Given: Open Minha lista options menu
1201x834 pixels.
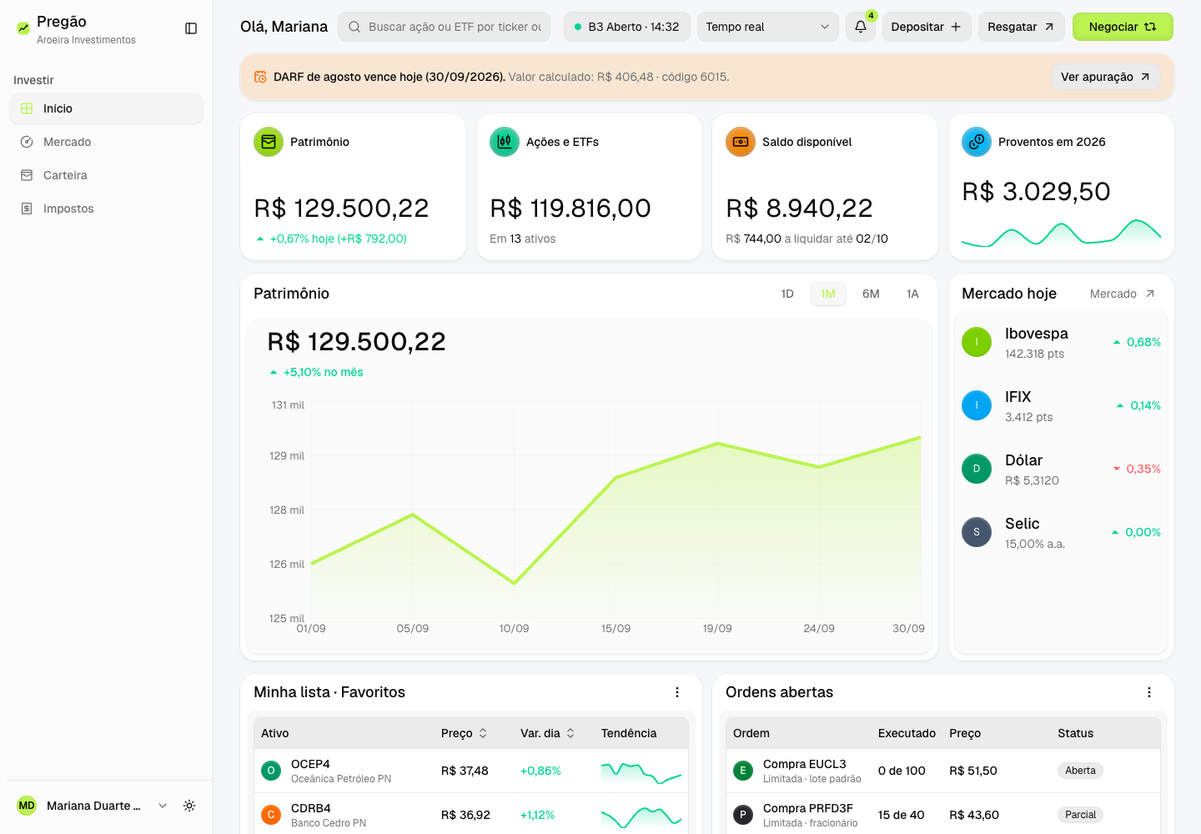Looking at the screenshot, I should 677,692.
